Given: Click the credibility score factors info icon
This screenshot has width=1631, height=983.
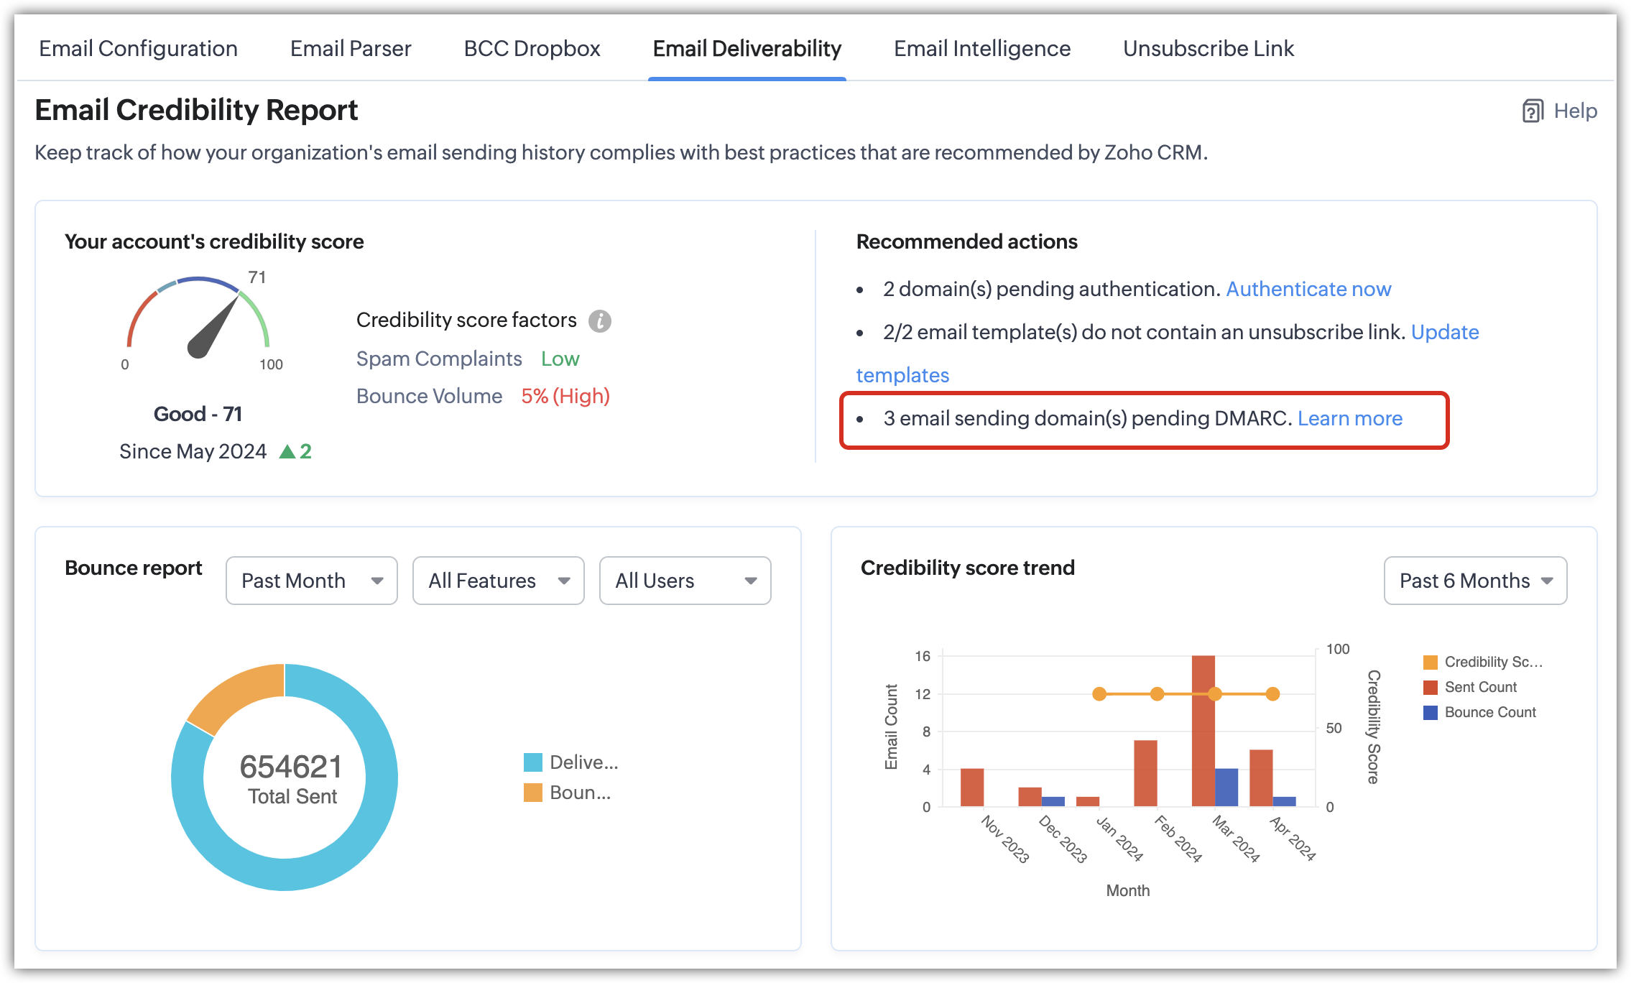Looking at the screenshot, I should point(599,320).
